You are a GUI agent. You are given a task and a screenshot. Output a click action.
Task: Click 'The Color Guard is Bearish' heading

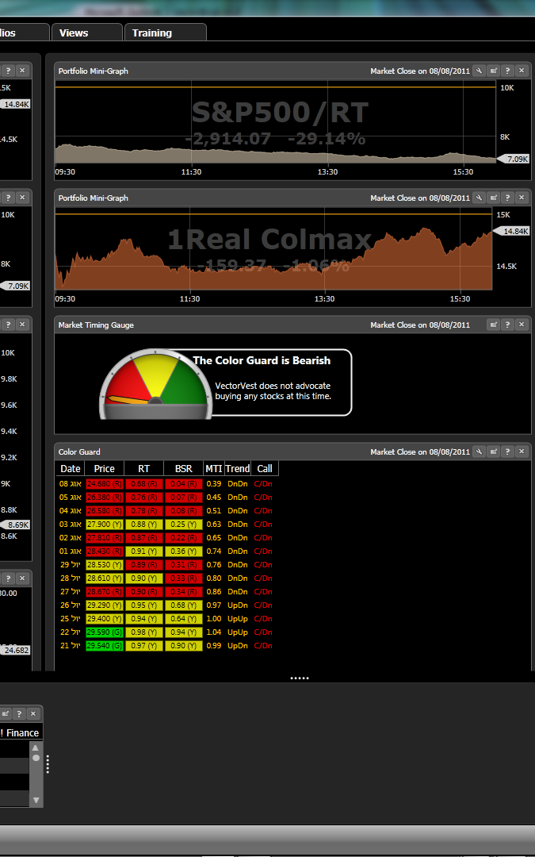tap(262, 360)
